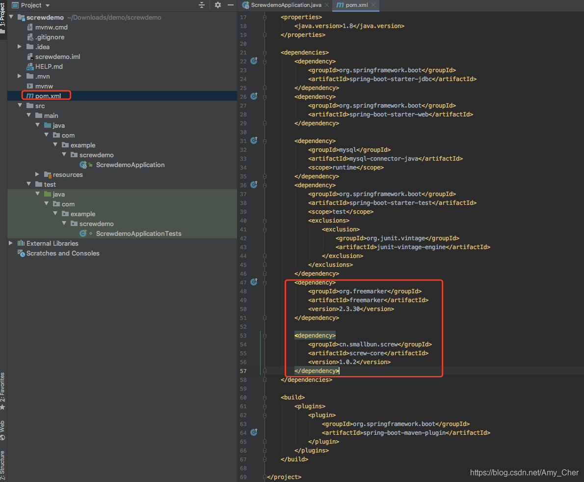The image size is (584, 482).
Task: Select HELP.md file in project tree
Action: [x=49, y=66]
